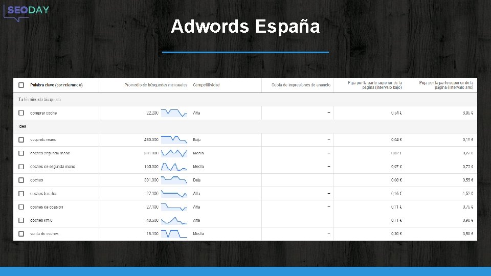Tick the venta de coches checkbox
491x276 pixels.
[x=21, y=234]
